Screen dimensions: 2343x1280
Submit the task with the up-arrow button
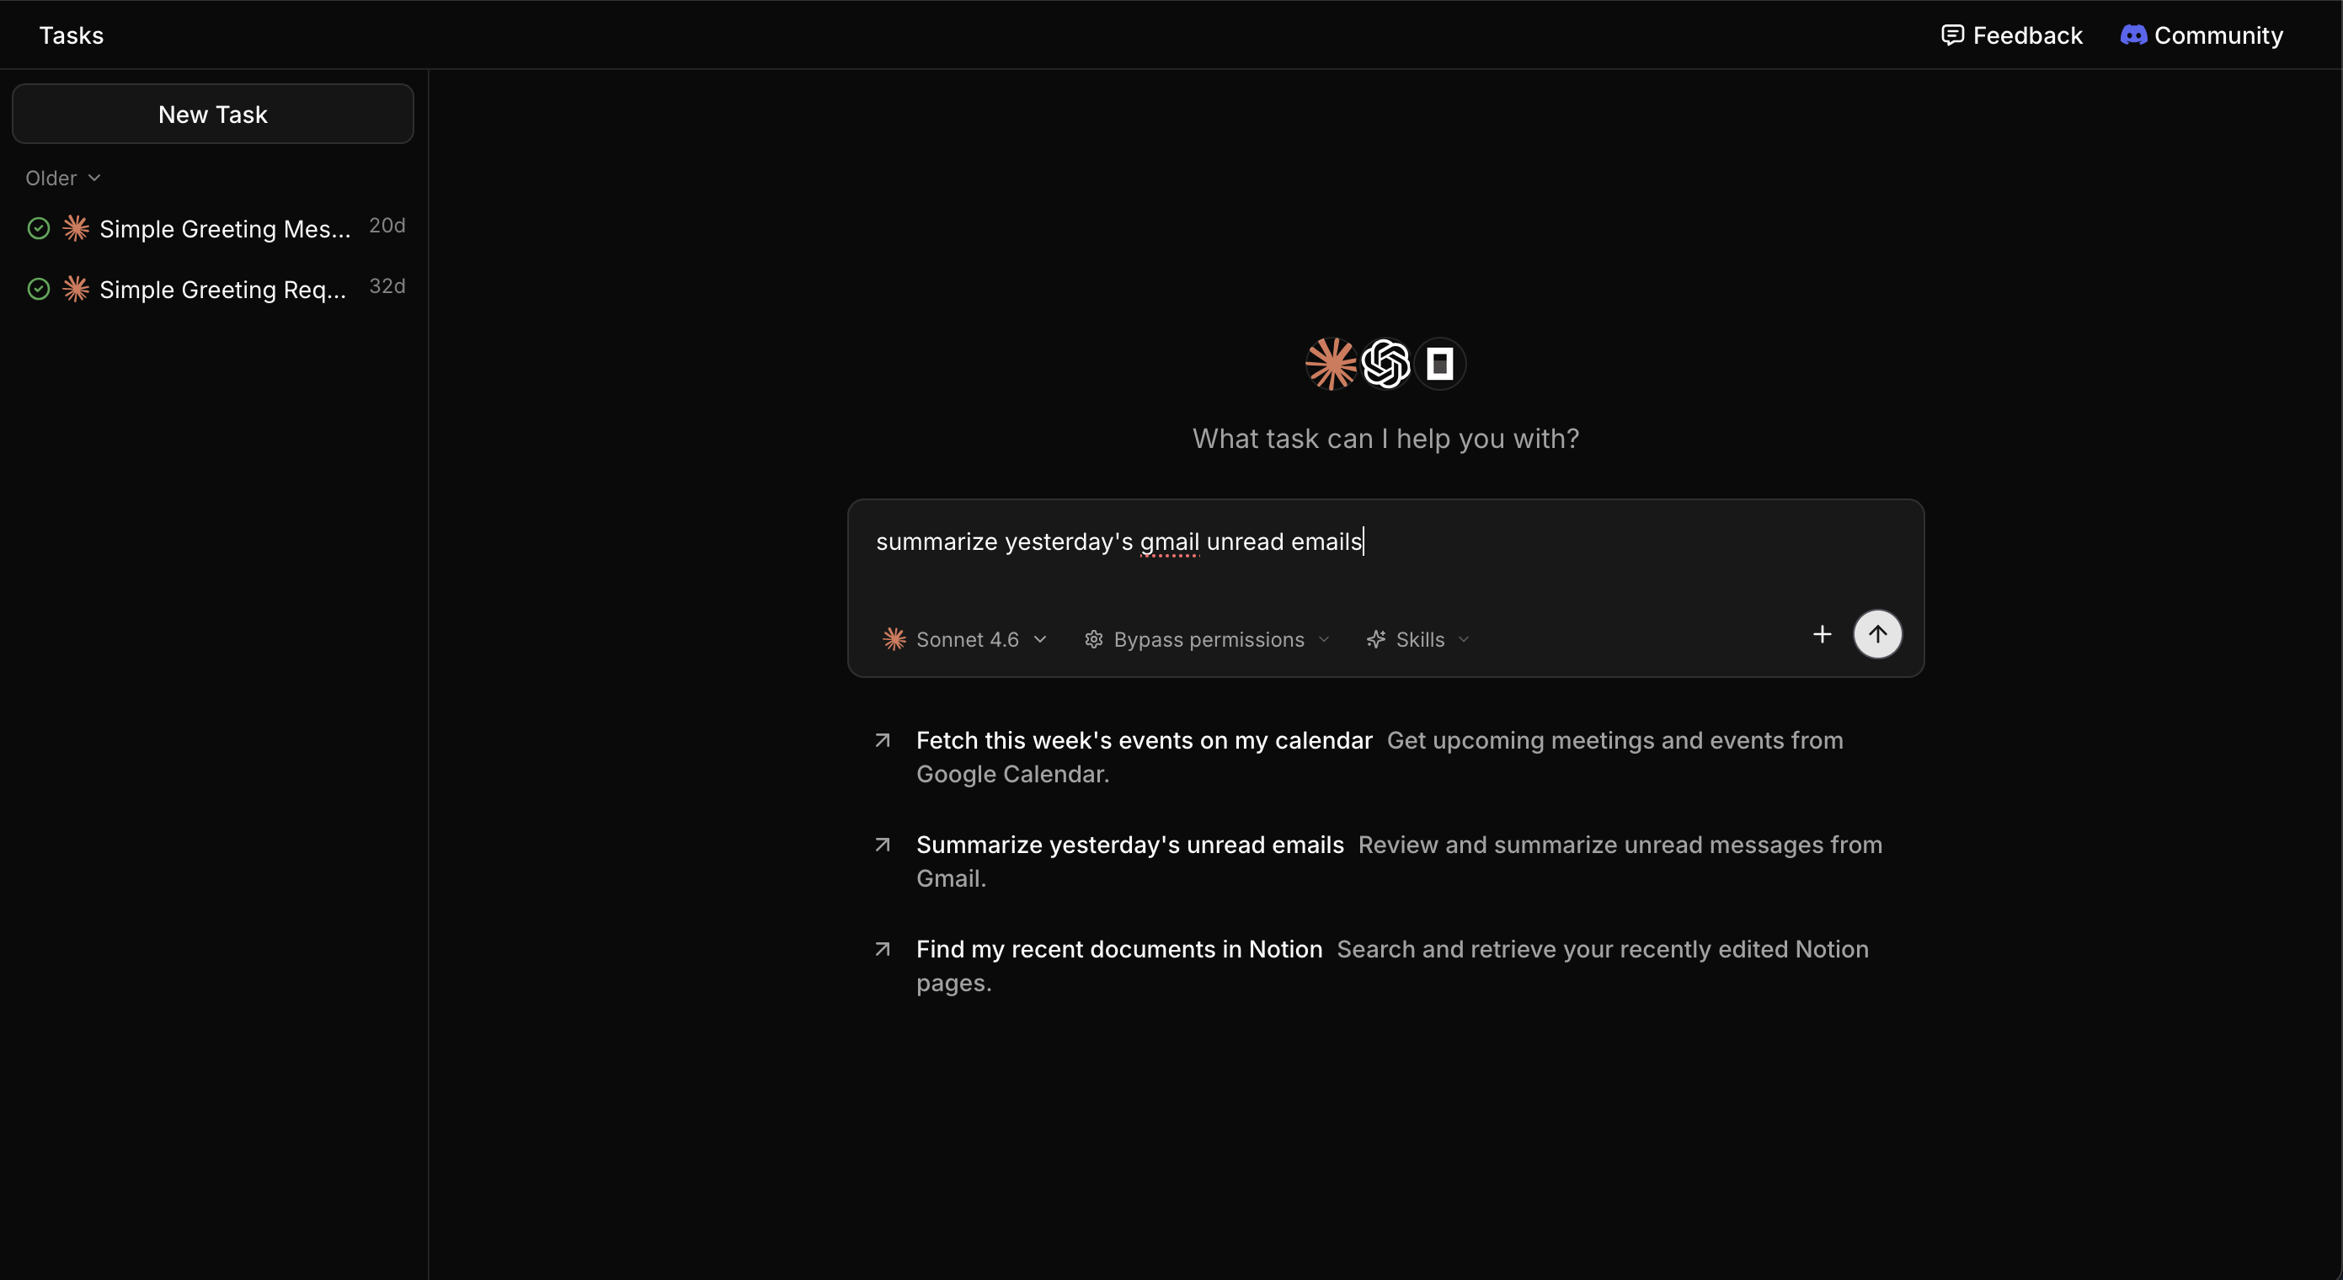coord(1877,634)
